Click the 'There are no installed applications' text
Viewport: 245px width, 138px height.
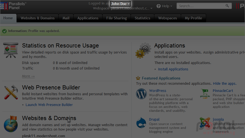pyautogui.click(x=183, y=63)
